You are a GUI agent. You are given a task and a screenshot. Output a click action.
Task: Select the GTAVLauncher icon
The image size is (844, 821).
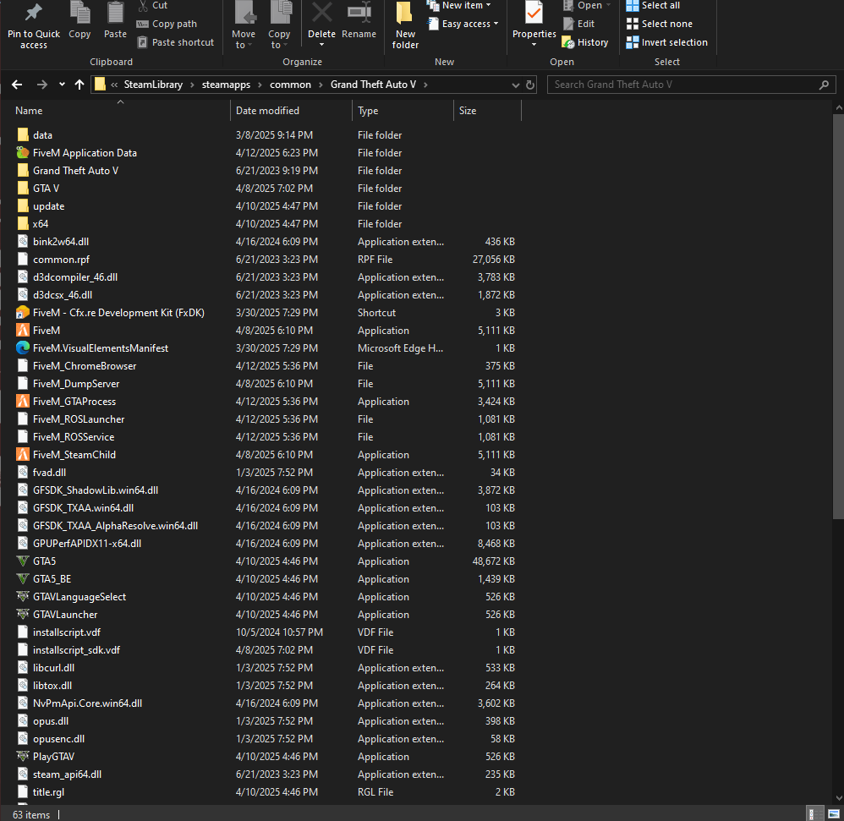[x=23, y=615]
